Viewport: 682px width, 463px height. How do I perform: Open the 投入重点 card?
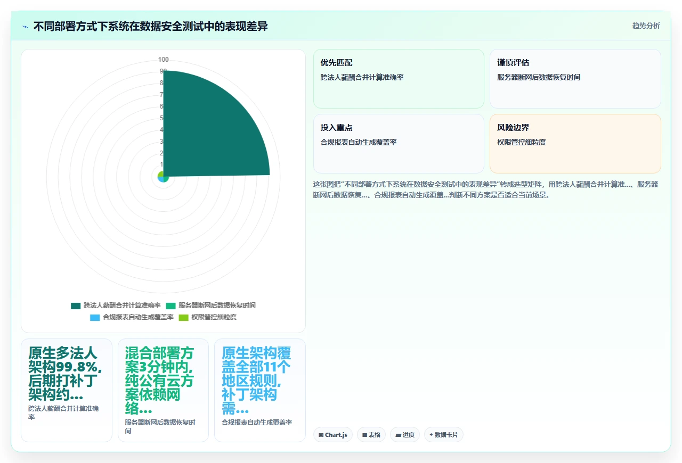(x=399, y=144)
